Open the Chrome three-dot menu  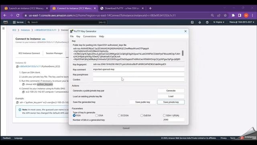point(253,15)
